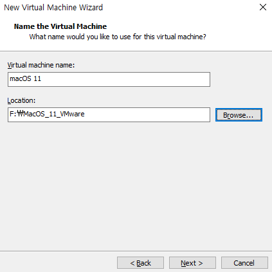Click the 'What name would you like' subtitle
Viewport: 272px width, 272px height.
click(x=118, y=37)
